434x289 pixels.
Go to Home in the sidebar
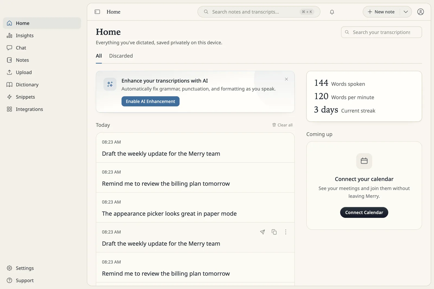(42, 23)
